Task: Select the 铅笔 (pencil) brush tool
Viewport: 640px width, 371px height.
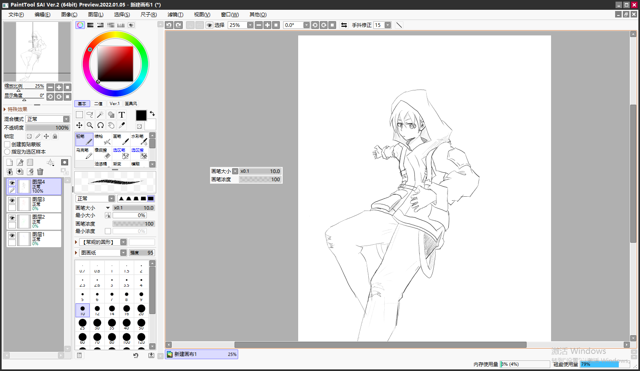Action: 84,139
